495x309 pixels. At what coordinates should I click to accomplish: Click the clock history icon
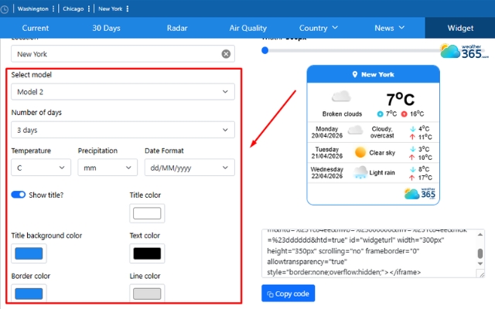click(x=5, y=8)
